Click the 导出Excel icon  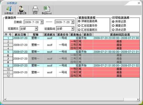[47, 10]
